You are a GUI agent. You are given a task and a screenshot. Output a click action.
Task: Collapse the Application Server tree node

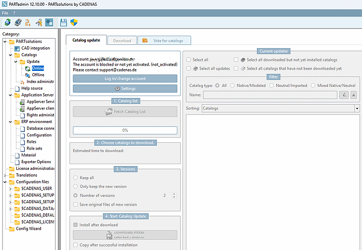point(10,95)
